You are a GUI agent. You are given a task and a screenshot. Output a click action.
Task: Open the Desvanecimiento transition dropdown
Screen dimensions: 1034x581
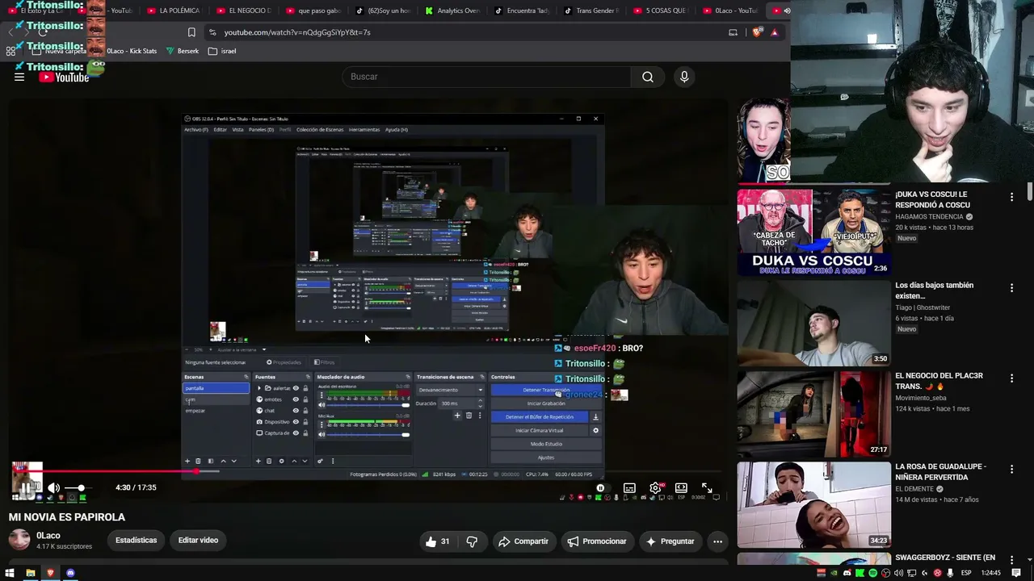(x=451, y=390)
